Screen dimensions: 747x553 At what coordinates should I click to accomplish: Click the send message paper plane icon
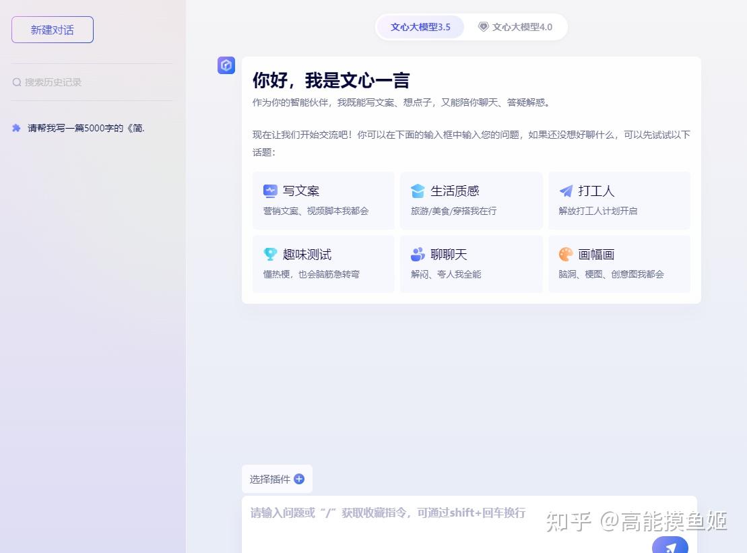tap(670, 547)
